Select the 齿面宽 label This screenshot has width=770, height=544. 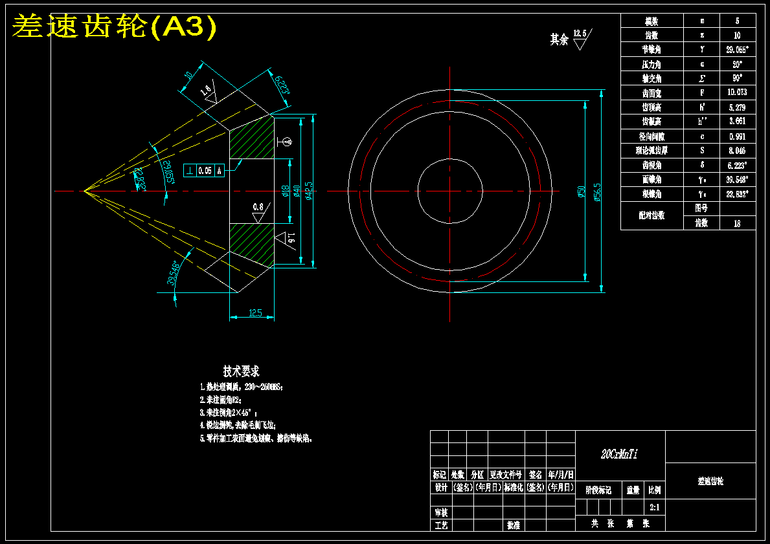click(651, 92)
